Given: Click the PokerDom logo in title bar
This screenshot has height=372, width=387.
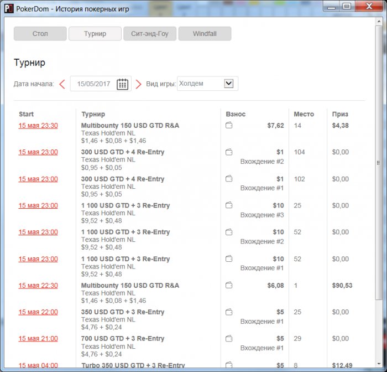Looking at the screenshot, I should pos(9,9).
